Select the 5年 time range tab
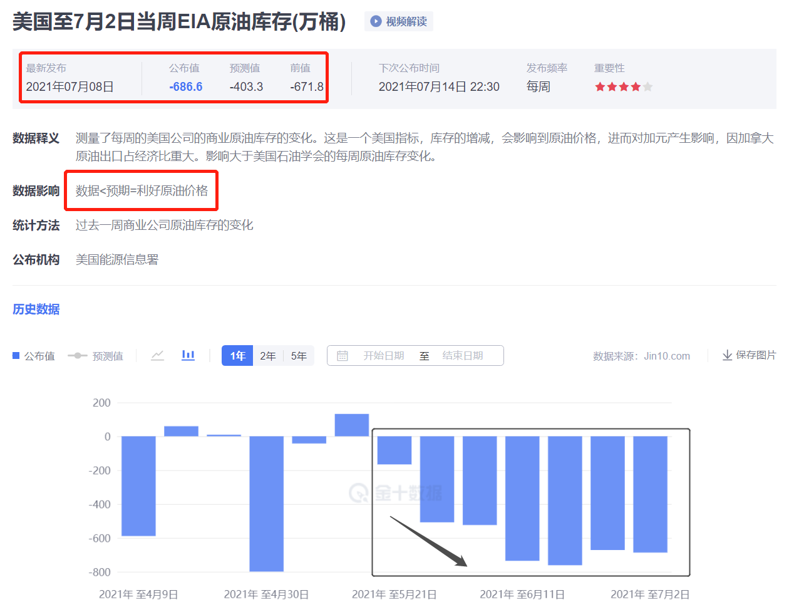799x602 pixels. pyautogui.click(x=299, y=356)
